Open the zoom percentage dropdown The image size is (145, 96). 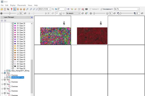tap(50, 9)
